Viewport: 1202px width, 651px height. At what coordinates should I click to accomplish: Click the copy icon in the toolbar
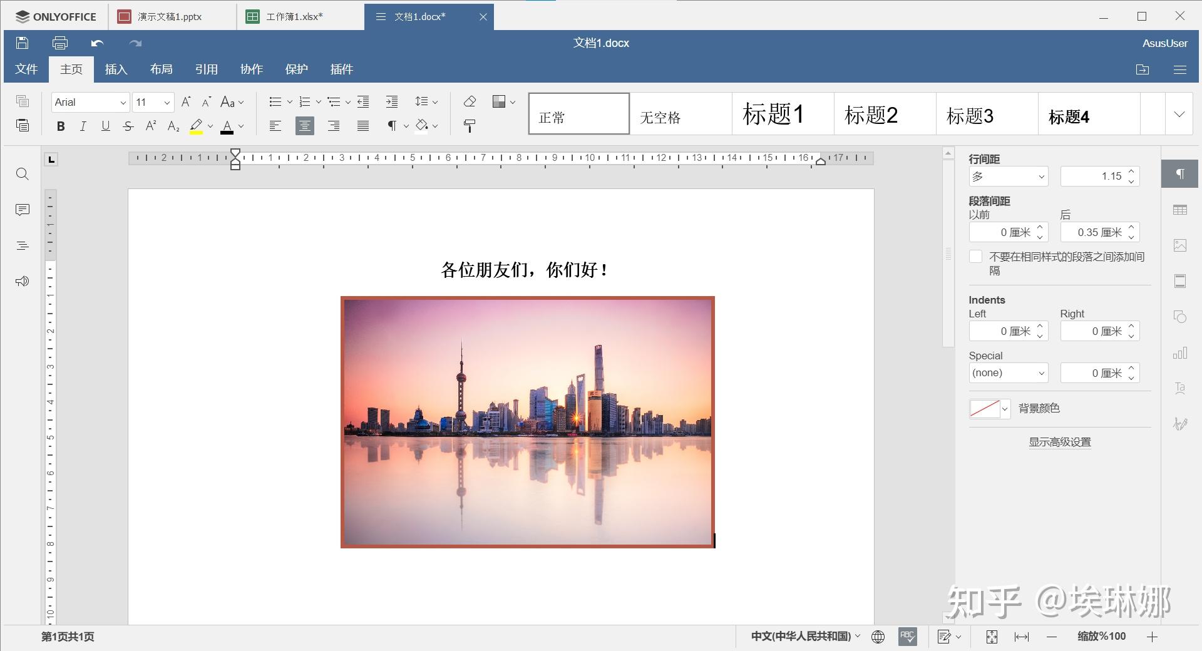pos(23,101)
